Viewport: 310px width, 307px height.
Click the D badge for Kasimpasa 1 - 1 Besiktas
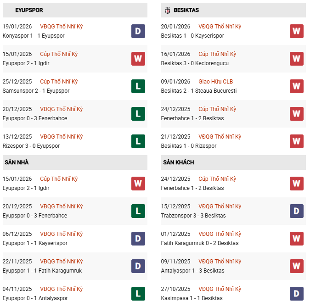point(297,294)
